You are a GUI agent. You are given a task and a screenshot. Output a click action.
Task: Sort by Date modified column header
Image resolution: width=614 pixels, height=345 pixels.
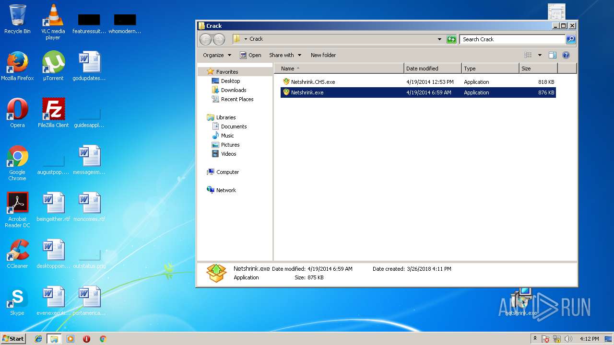pyautogui.click(x=433, y=69)
